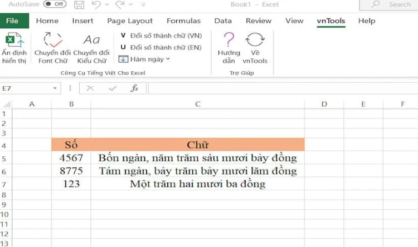Switch to the Insert tab
The width and height of the screenshot is (418, 247).
pos(82,21)
